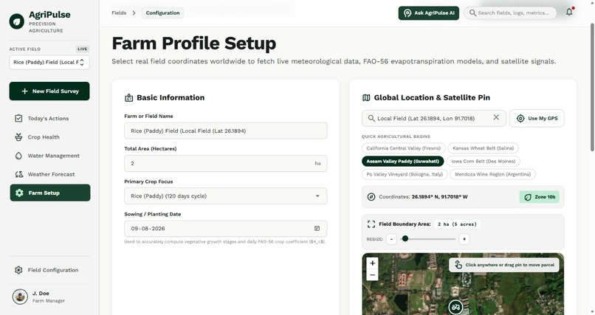Zoom in on the satellite map
Image resolution: width=595 pixels, height=315 pixels.
tap(372, 263)
